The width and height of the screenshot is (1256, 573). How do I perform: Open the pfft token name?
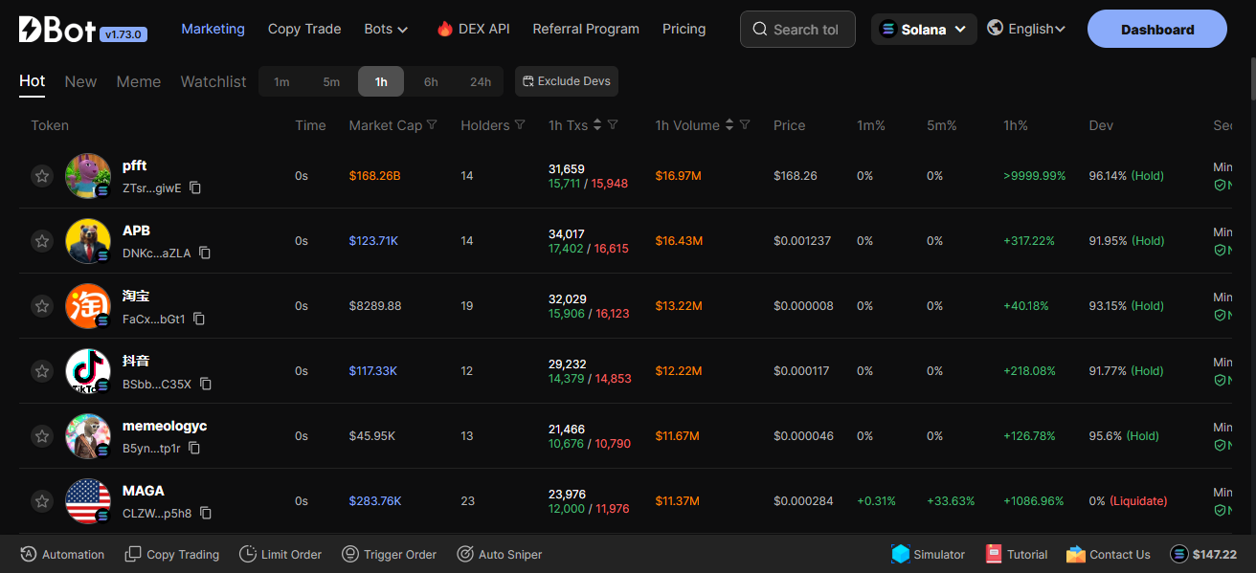point(134,165)
